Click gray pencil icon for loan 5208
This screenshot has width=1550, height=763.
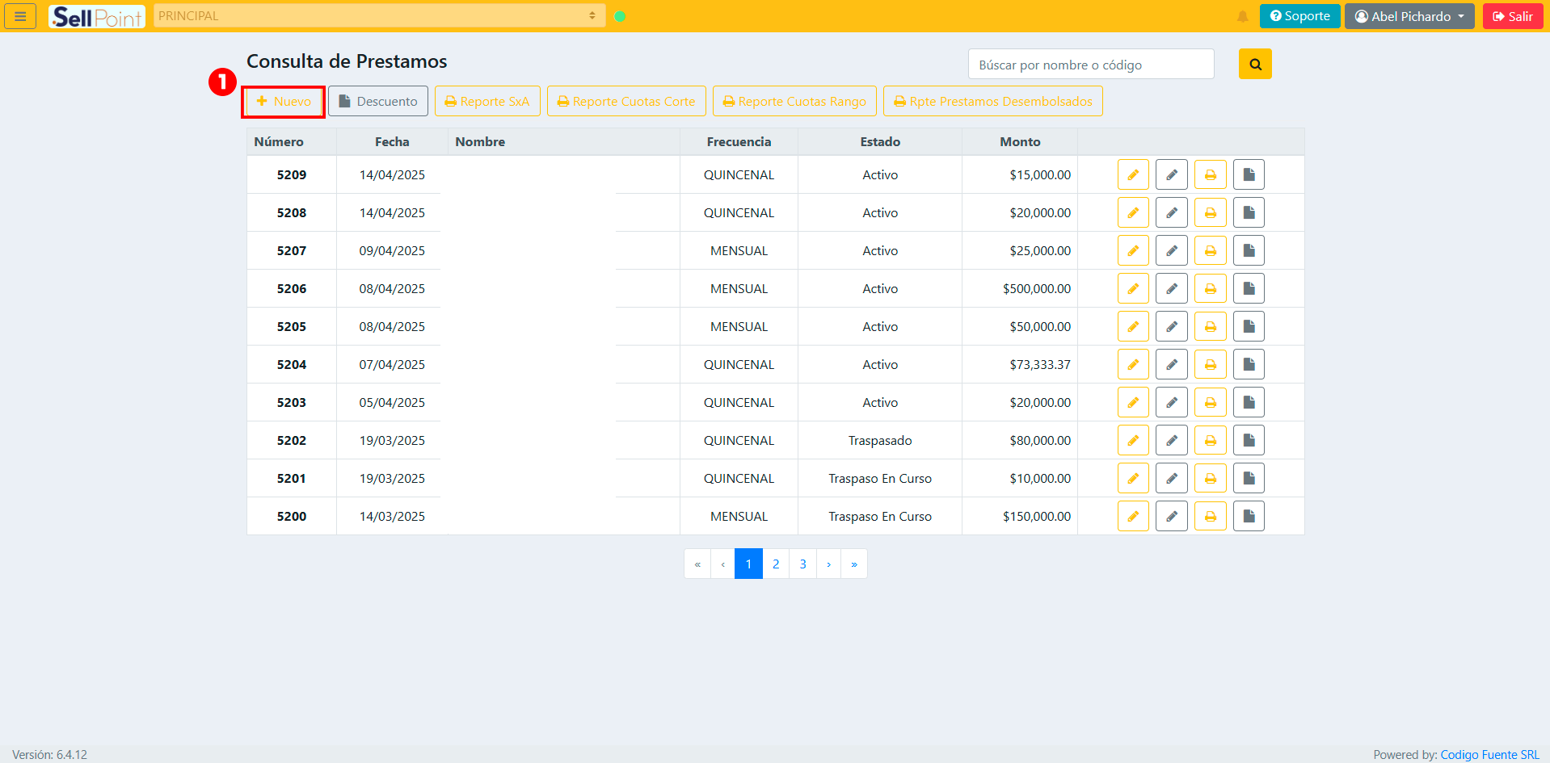(x=1171, y=213)
